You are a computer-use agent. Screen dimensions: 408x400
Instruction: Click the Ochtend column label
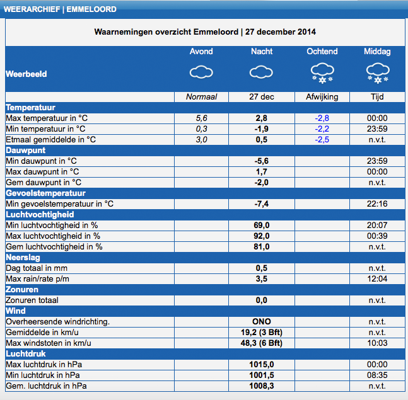click(x=322, y=52)
